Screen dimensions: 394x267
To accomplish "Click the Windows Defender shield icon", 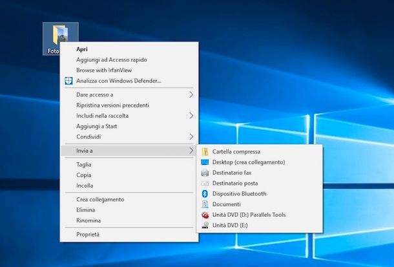I will (x=68, y=81).
